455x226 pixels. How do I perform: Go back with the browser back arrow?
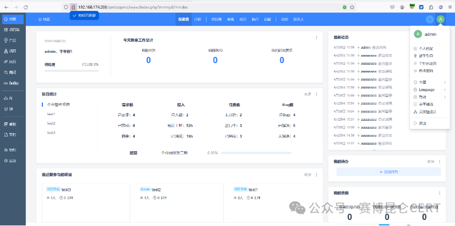(x=7, y=7)
